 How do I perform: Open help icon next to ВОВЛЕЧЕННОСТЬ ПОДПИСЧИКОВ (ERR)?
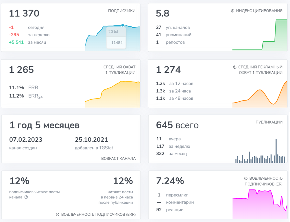58,215
